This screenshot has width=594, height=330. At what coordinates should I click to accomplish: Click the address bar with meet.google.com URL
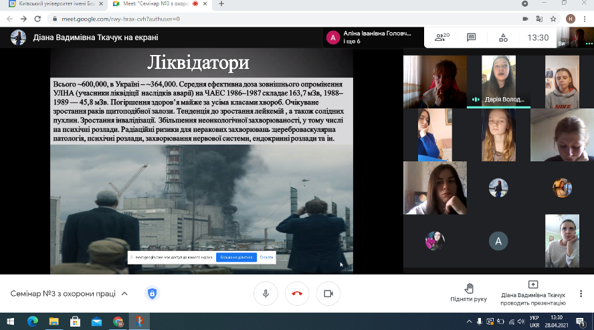[x=284, y=19]
